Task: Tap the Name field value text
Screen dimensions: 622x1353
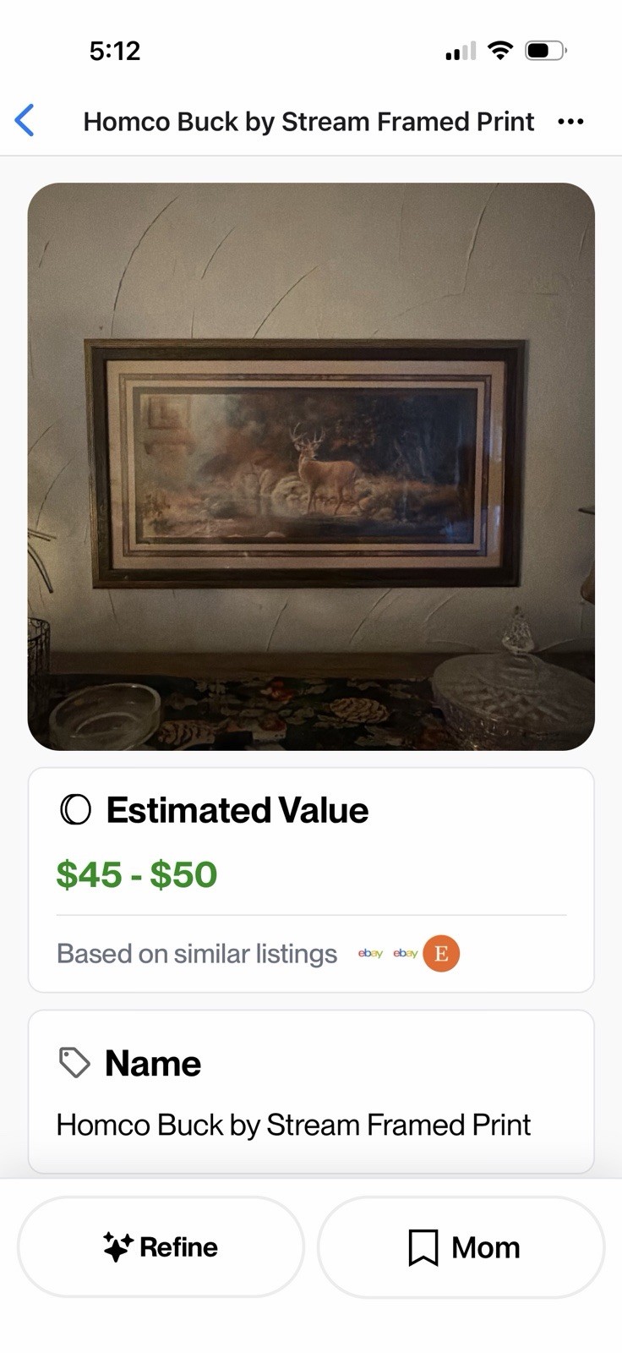Action: (293, 1125)
